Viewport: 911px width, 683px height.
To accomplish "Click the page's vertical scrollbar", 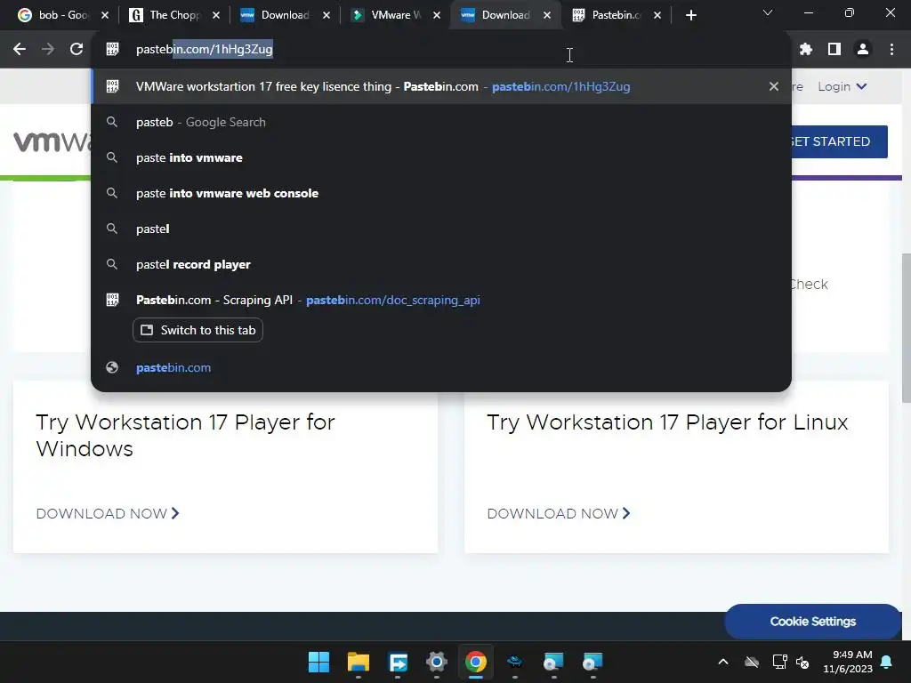I will 906,327.
